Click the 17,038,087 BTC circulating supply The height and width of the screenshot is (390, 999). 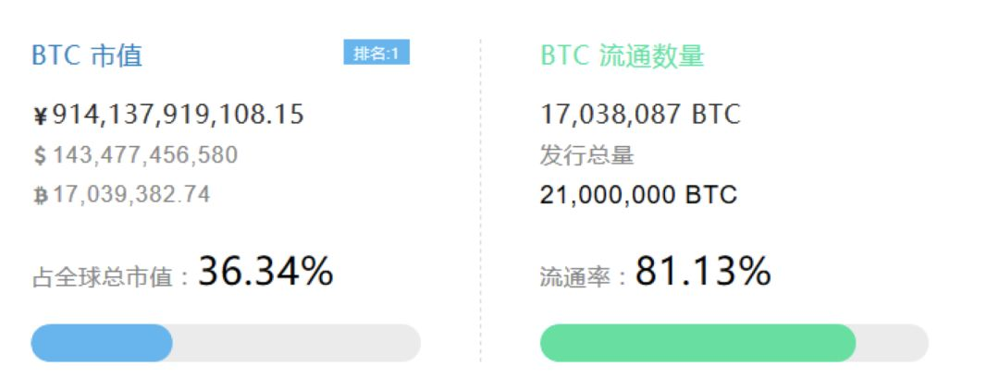click(x=640, y=115)
